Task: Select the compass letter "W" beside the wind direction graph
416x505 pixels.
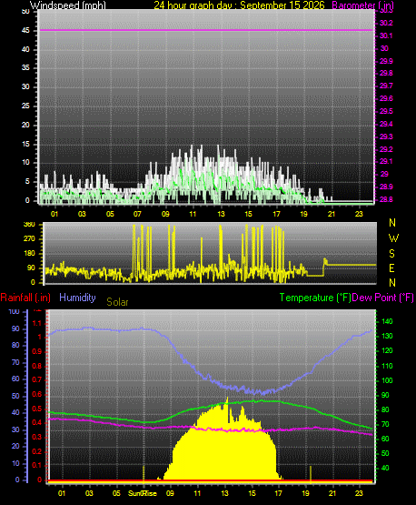Action: pyautogui.click(x=393, y=238)
